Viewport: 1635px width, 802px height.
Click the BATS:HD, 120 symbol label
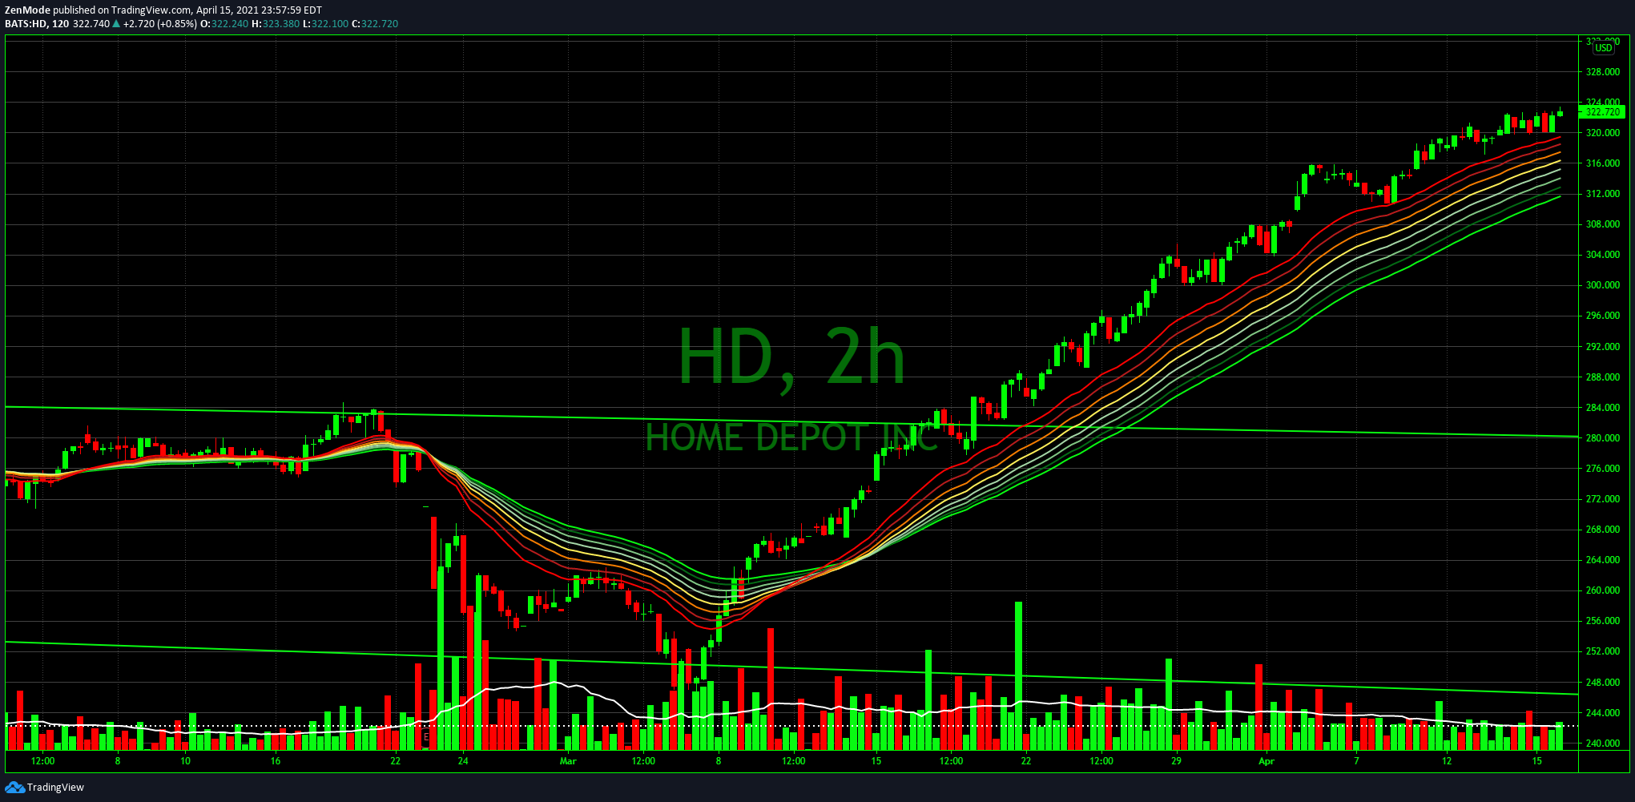(x=37, y=24)
